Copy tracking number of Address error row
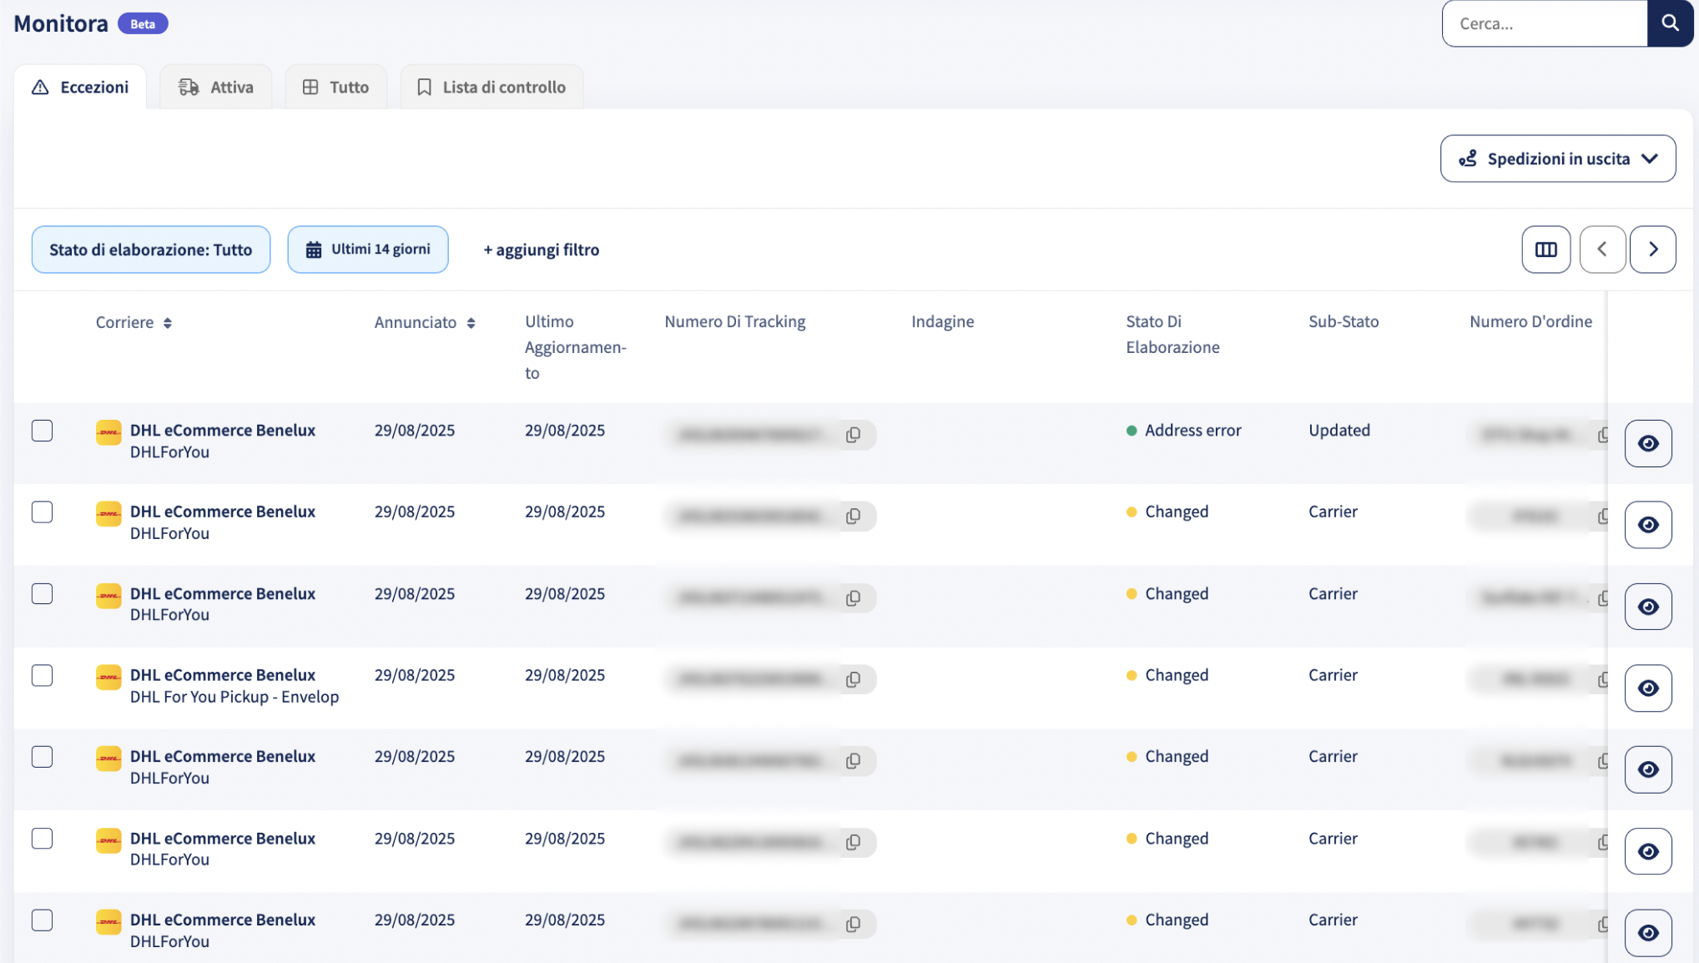The height and width of the screenshot is (963, 1699). (x=853, y=435)
